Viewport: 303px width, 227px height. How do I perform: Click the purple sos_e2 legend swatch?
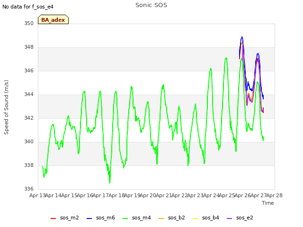click(229, 218)
